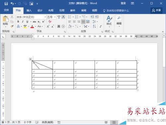Switch to the Insert tab
166x125 pixels.
[29, 11]
